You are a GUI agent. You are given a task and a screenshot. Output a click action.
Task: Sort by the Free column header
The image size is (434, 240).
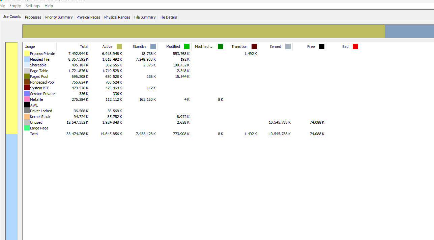click(x=309, y=47)
